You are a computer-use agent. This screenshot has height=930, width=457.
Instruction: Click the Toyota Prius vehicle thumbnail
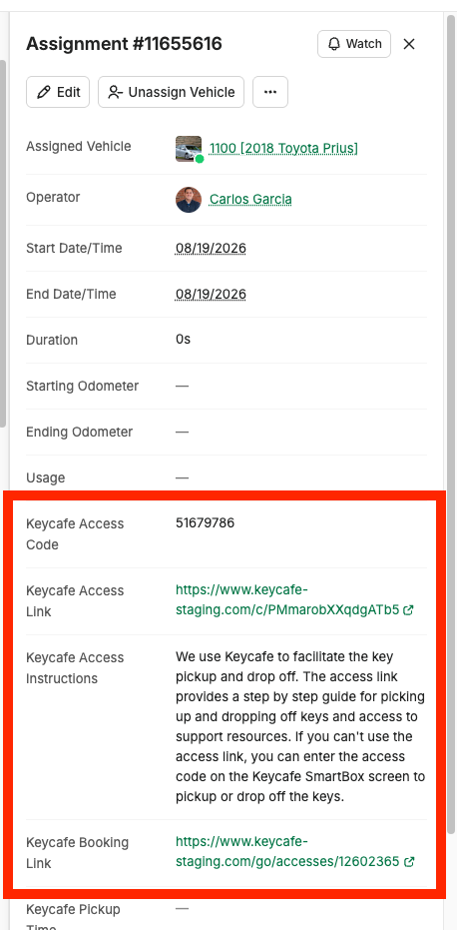click(189, 148)
